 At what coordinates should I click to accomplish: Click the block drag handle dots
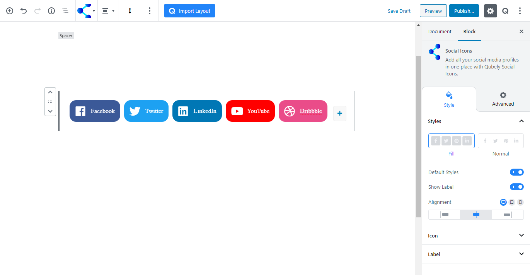[x=50, y=102]
